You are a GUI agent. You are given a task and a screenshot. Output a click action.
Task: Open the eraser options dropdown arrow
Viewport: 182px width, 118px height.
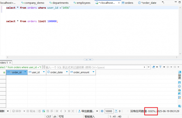[157, 67]
